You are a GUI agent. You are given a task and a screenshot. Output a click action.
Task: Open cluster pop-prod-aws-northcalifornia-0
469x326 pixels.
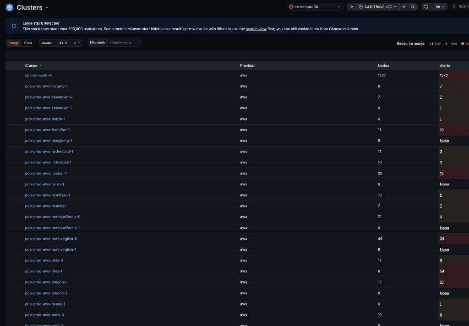pos(53,217)
